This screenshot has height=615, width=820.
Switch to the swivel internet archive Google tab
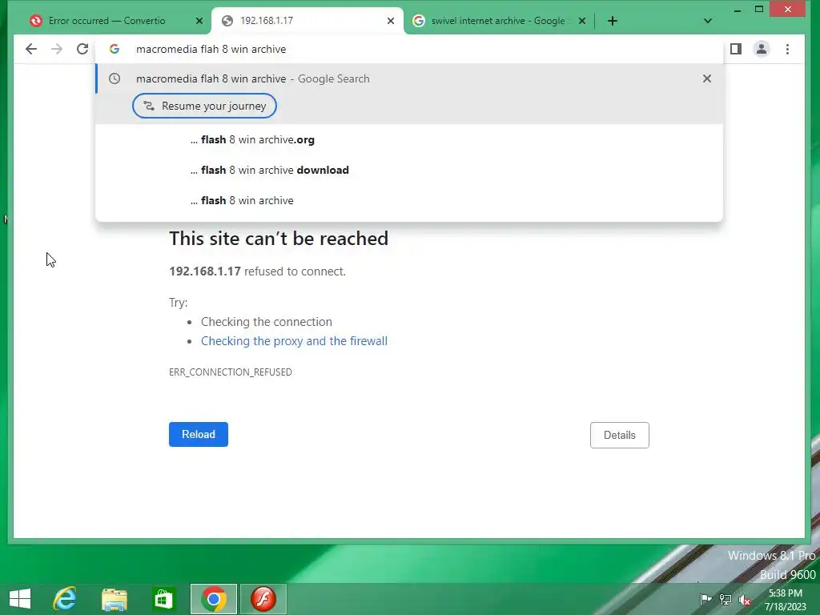pyautogui.click(x=500, y=21)
